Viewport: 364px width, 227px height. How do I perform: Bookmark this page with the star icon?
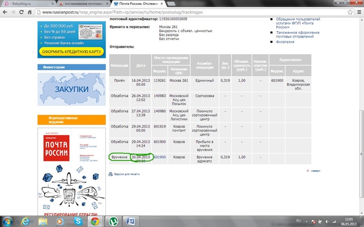pyautogui.click(x=349, y=11)
